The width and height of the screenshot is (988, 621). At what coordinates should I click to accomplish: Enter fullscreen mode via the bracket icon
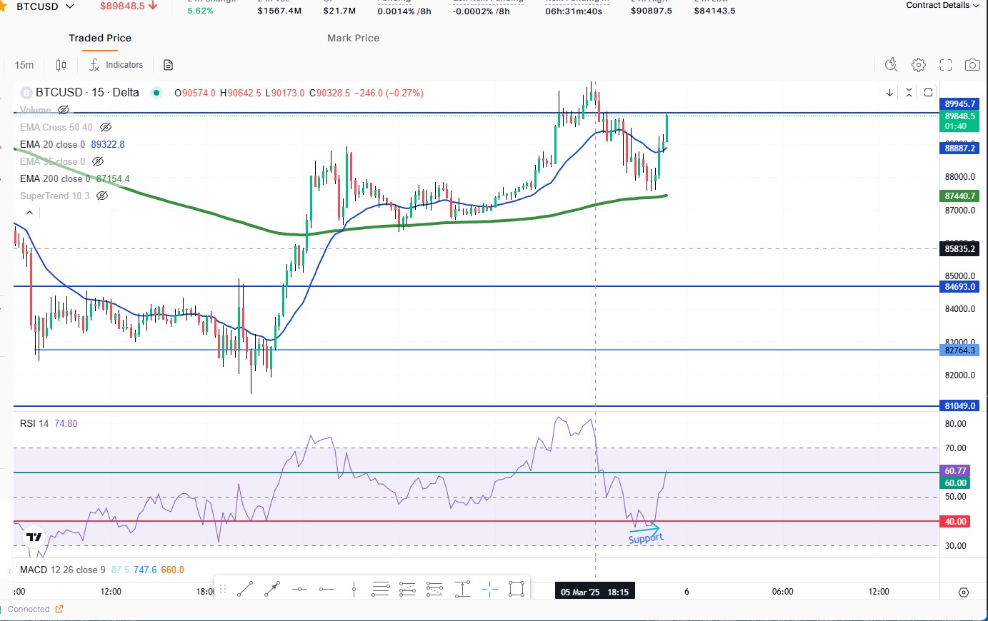tap(946, 65)
